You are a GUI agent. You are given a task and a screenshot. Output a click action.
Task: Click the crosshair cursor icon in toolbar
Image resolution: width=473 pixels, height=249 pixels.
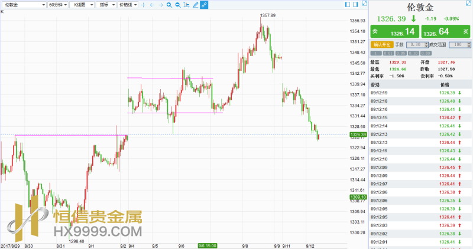click(x=143, y=5)
